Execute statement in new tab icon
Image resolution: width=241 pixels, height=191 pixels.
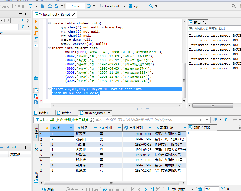(x=36, y=27)
